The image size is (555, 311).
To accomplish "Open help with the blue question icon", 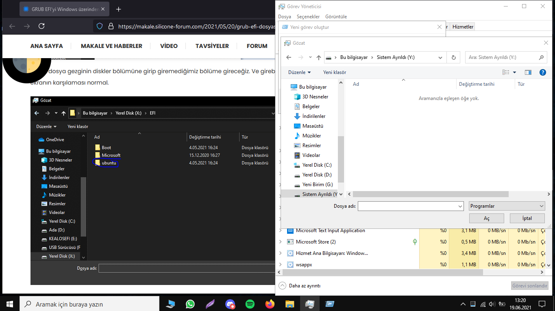I will pyautogui.click(x=542, y=72).
